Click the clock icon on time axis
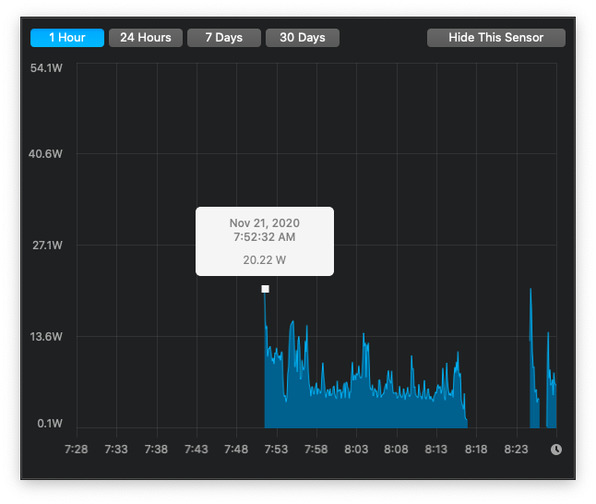Screen dimensions: 596x504 point(556,450)
